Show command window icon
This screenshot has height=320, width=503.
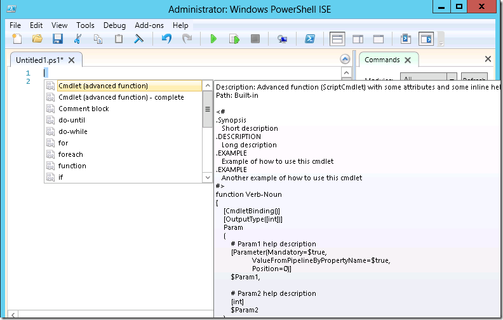[x=406, y=39]
